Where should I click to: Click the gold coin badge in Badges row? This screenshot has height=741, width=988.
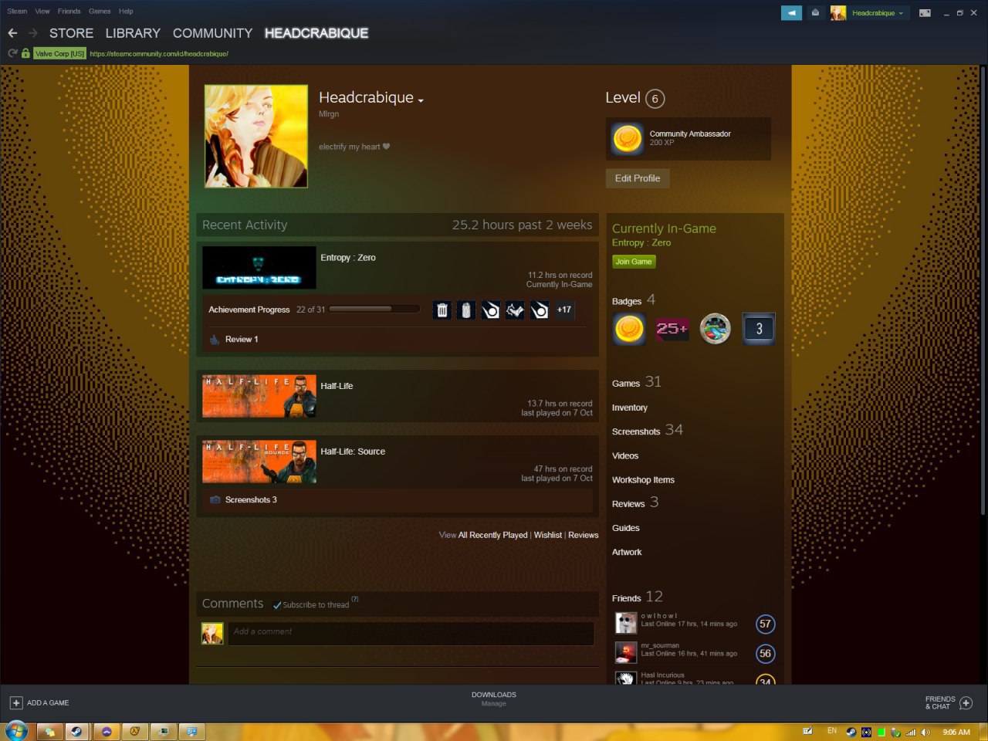[x=629, y=329]
